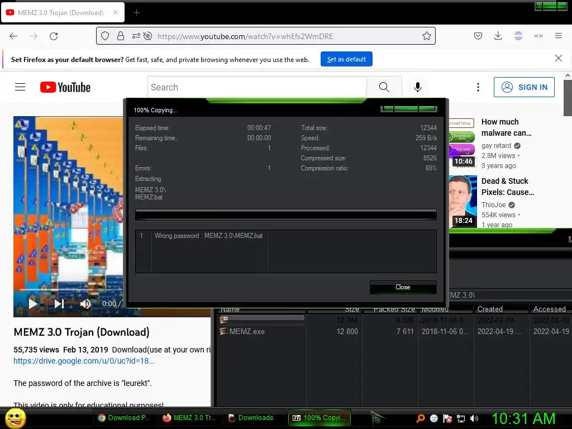
Task: Select 100% Copyi... 7-Zip taskbar item
Action: (320, 418)
